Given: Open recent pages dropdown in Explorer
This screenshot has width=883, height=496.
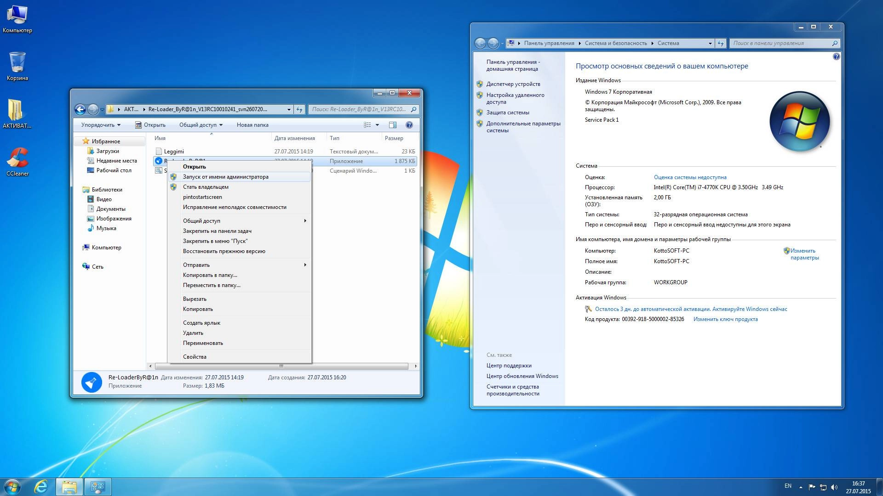Looking at the screenshot, I should coord(102,109).
